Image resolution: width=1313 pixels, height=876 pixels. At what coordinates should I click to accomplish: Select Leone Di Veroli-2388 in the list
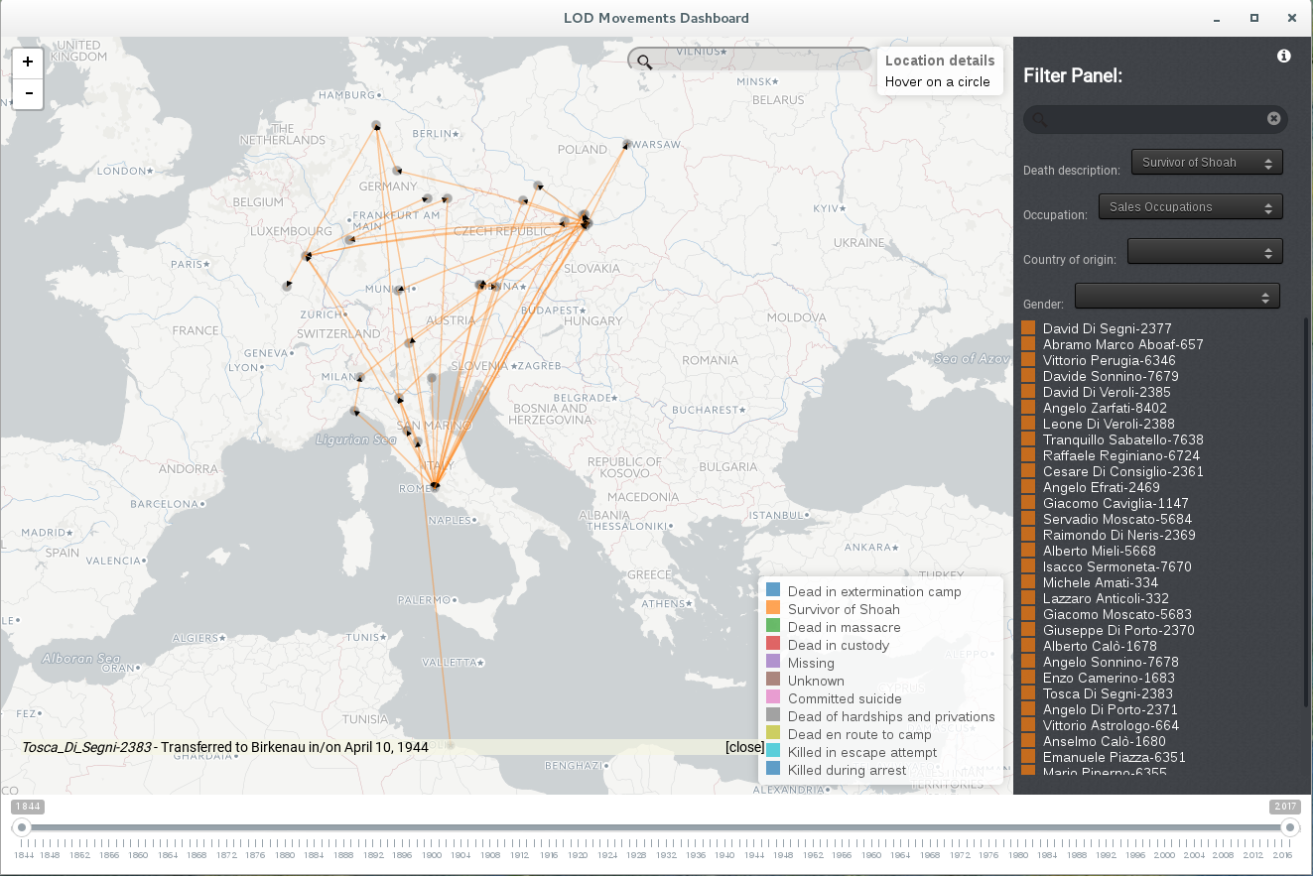coord(1109,424)
